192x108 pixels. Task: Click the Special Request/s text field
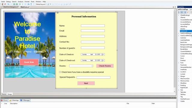tap(93, 77)
